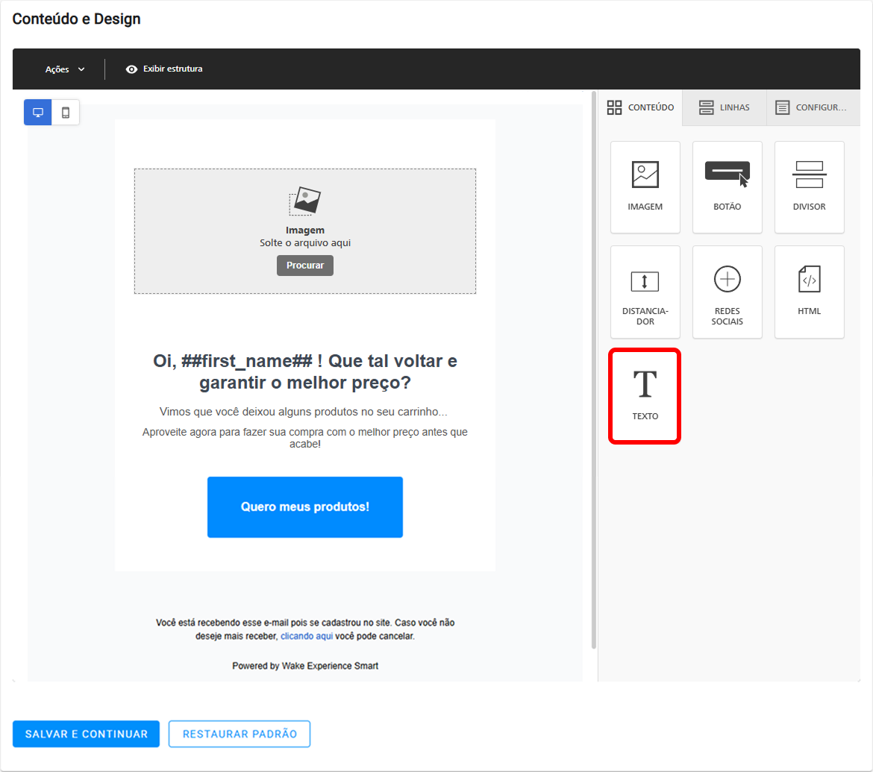Click the Solte o arquivo aqui text
This screenshot has width=873, height=772.
coord(305,242)
